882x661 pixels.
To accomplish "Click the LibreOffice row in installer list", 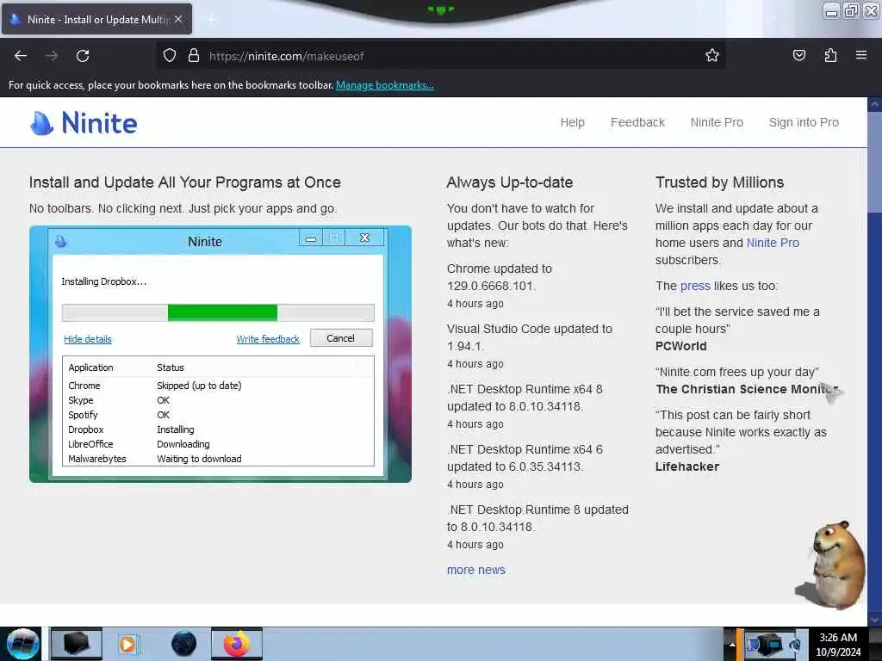I will [x=218, y=444].
